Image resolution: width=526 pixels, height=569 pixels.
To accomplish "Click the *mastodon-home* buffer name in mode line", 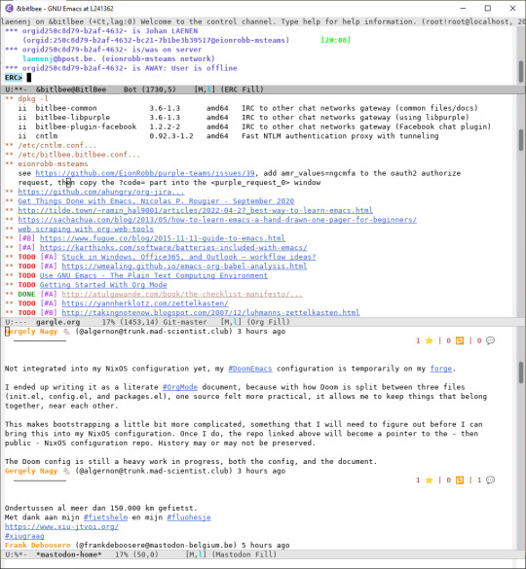I will 69,554.
